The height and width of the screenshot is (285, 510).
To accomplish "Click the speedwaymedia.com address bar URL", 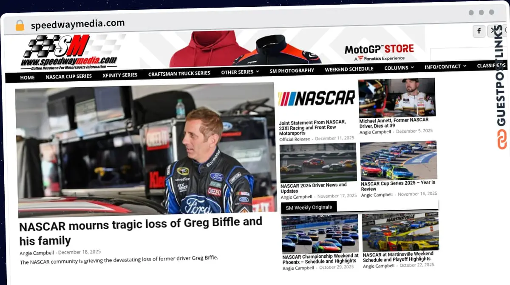I will tap(78, 24).
